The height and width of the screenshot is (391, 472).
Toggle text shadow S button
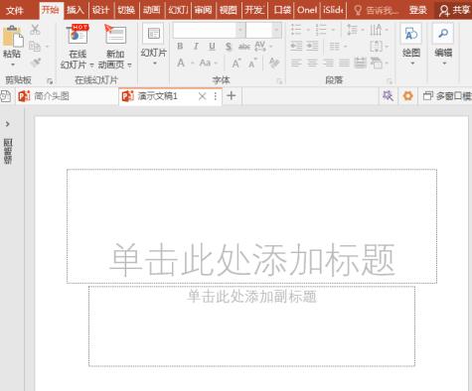point(229,47)
